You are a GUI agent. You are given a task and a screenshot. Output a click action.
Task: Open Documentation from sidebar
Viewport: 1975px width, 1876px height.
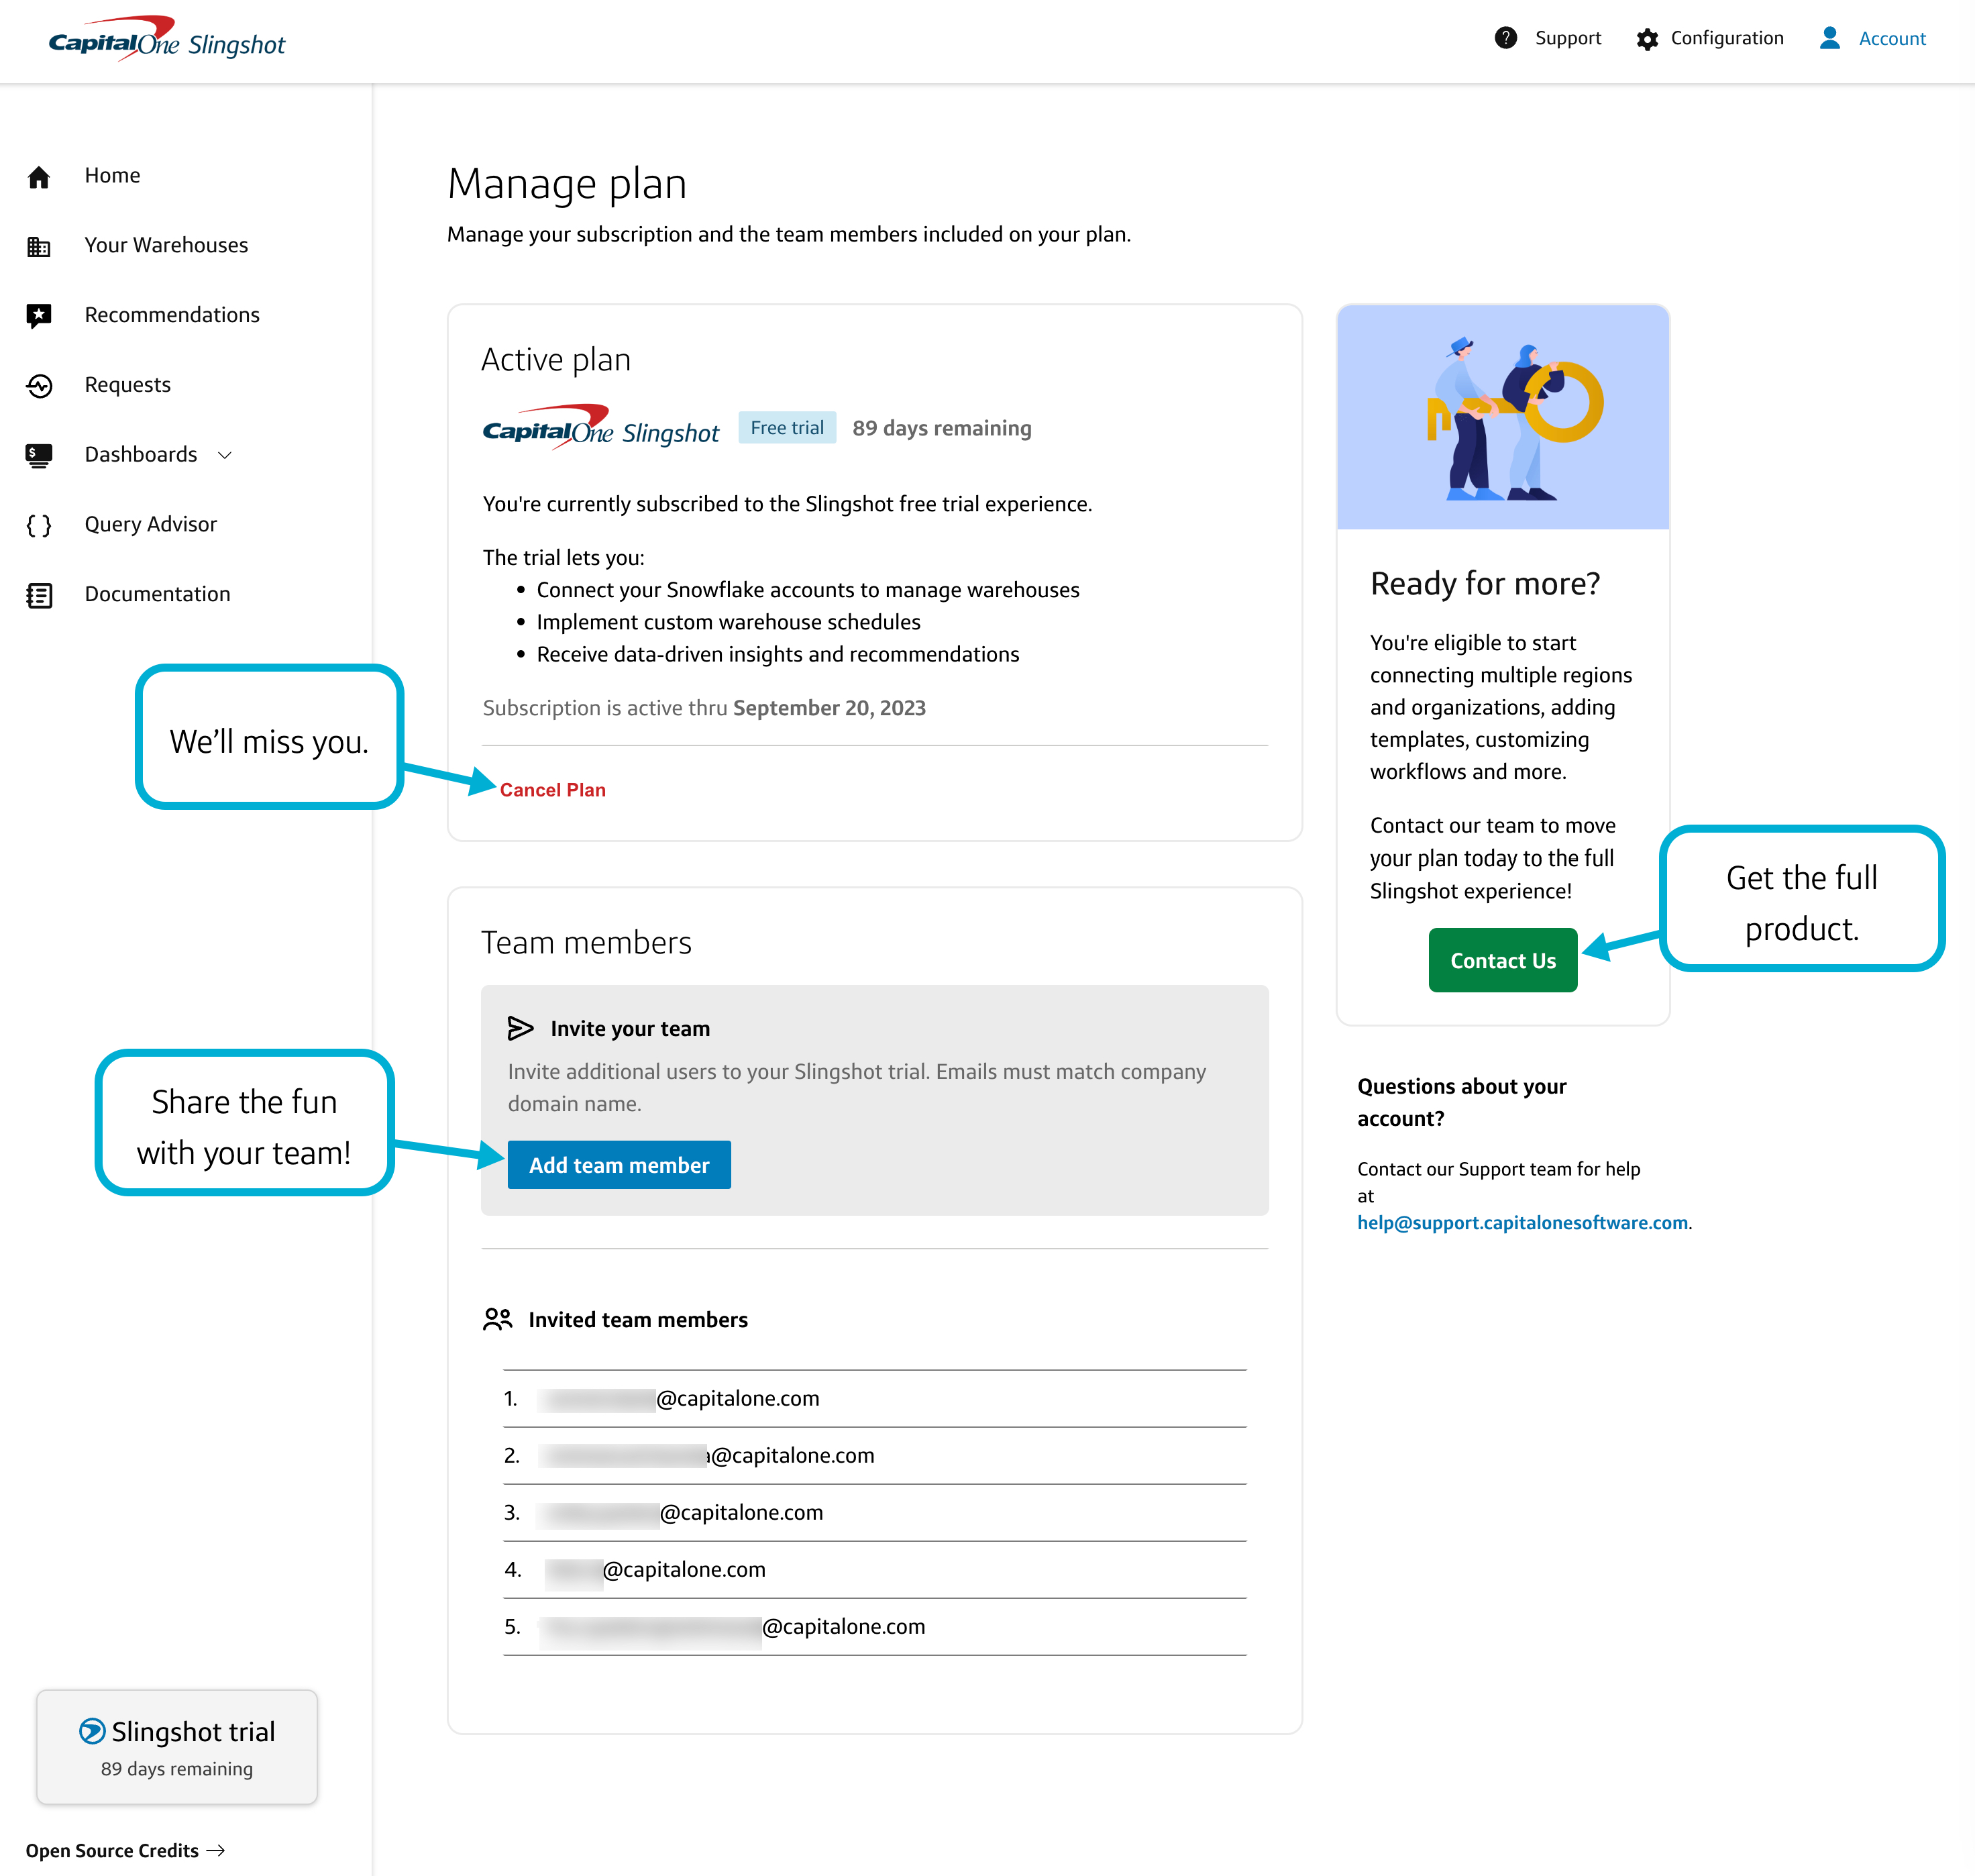[158, 594]
